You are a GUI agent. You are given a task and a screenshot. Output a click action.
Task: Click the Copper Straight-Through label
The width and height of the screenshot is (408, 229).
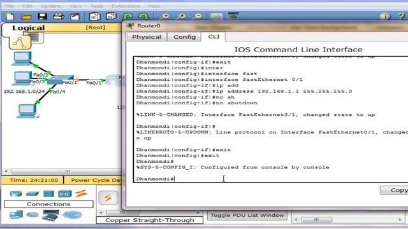150,220
